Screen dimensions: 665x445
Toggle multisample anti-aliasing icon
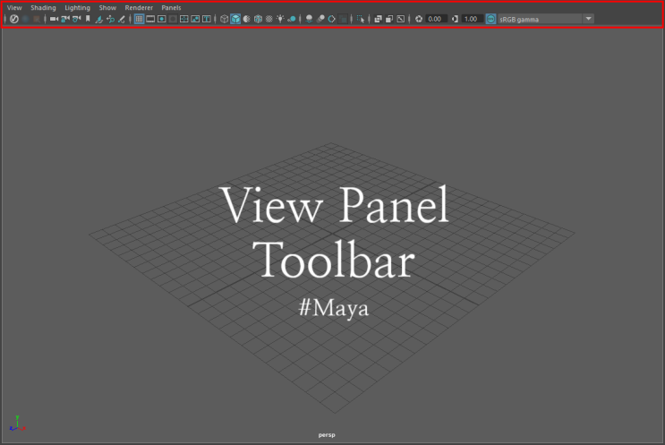click(332, 19)
